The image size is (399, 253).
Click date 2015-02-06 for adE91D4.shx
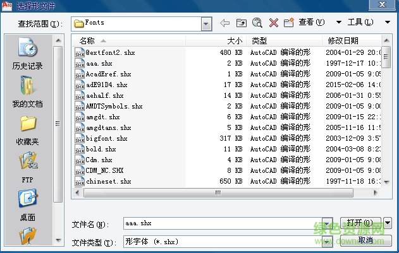(345, 85)
